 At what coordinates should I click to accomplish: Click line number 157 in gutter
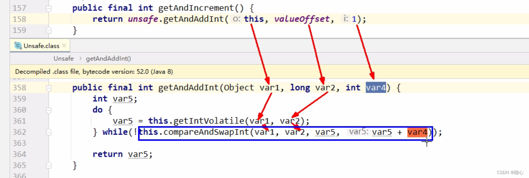[19, 8]
